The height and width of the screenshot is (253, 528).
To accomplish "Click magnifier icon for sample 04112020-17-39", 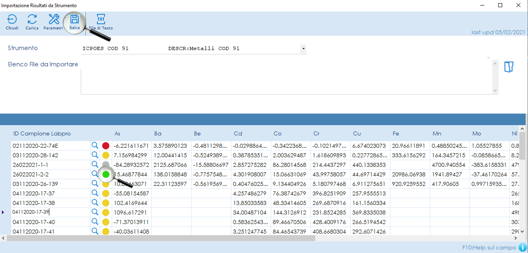I will click(95, 212).
